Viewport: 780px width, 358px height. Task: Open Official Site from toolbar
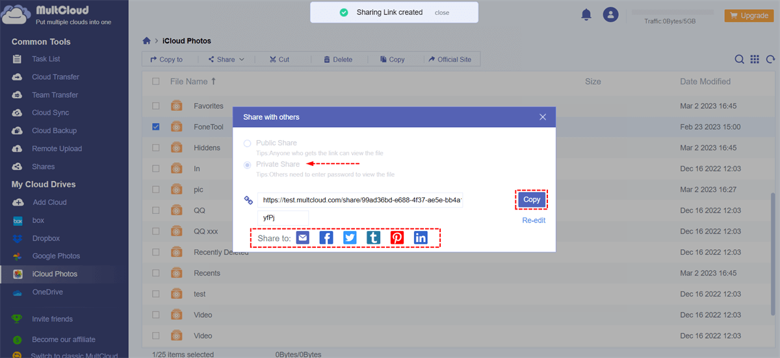tap(449, 59)
